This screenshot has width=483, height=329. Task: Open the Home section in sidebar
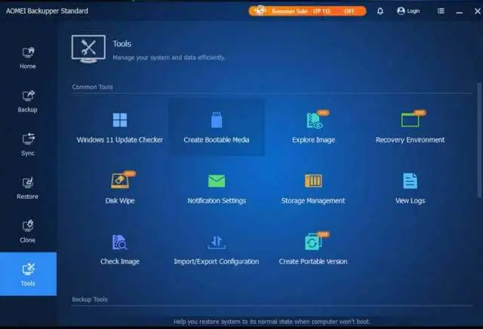pos(28,57)
